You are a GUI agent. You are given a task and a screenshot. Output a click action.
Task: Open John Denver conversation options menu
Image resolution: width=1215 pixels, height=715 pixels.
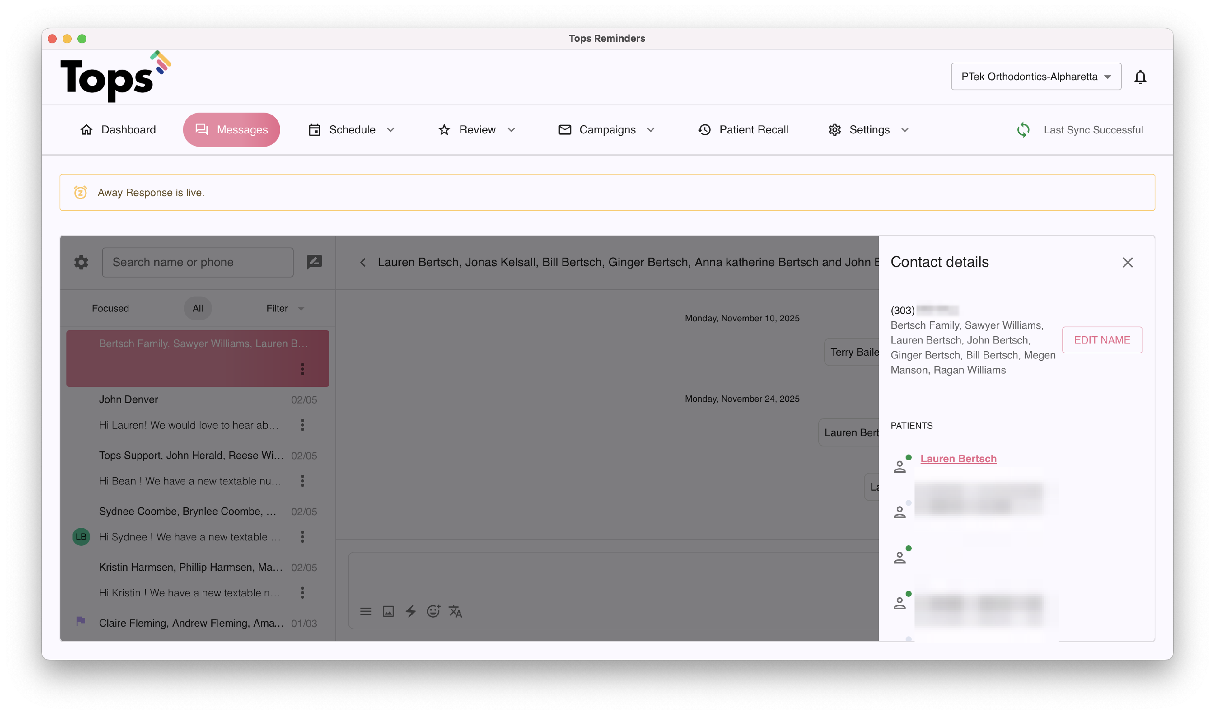coord(302,425)
